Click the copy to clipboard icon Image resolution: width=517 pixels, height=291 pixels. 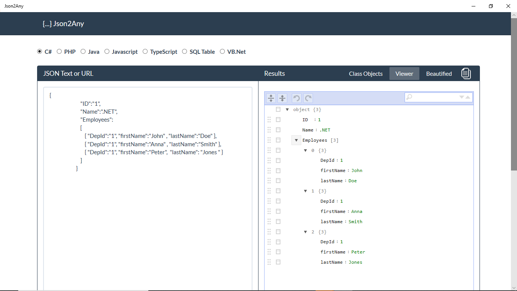(x=466, y=74)
